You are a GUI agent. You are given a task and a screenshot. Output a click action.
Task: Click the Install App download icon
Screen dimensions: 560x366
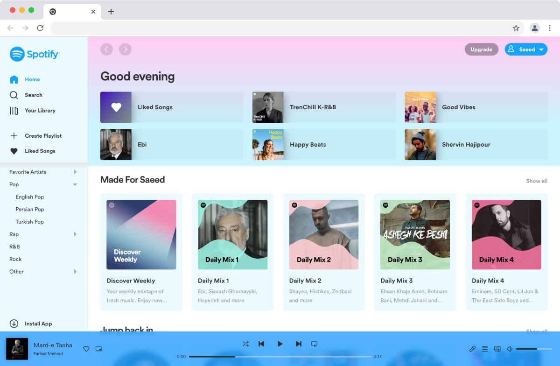tap(14, 324)
